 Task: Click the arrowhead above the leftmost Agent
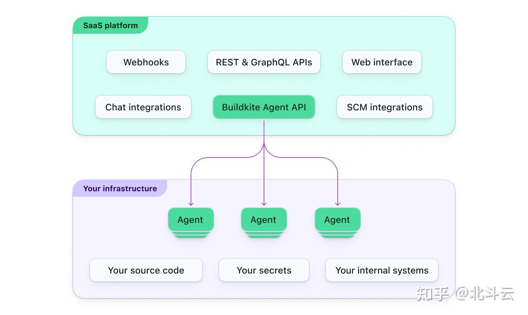191,204
